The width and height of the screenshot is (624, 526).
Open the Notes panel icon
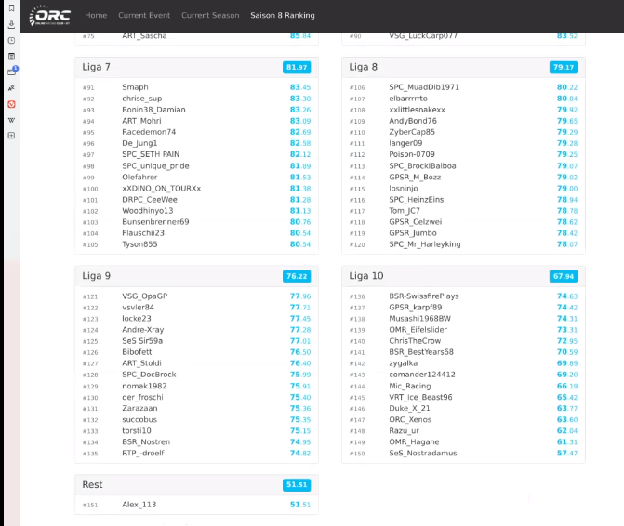point(10,57)
